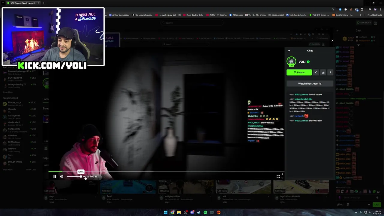Screen dimensions: 384x216
Task: Open the taskbar volume control
Action: (369, 212)
